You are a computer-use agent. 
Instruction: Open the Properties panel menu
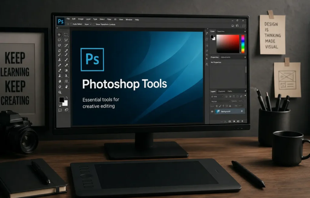click(245, 57)
